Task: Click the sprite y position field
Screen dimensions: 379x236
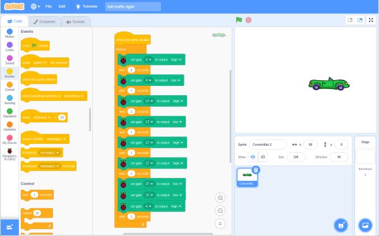Action: click(x=341, y=145)
